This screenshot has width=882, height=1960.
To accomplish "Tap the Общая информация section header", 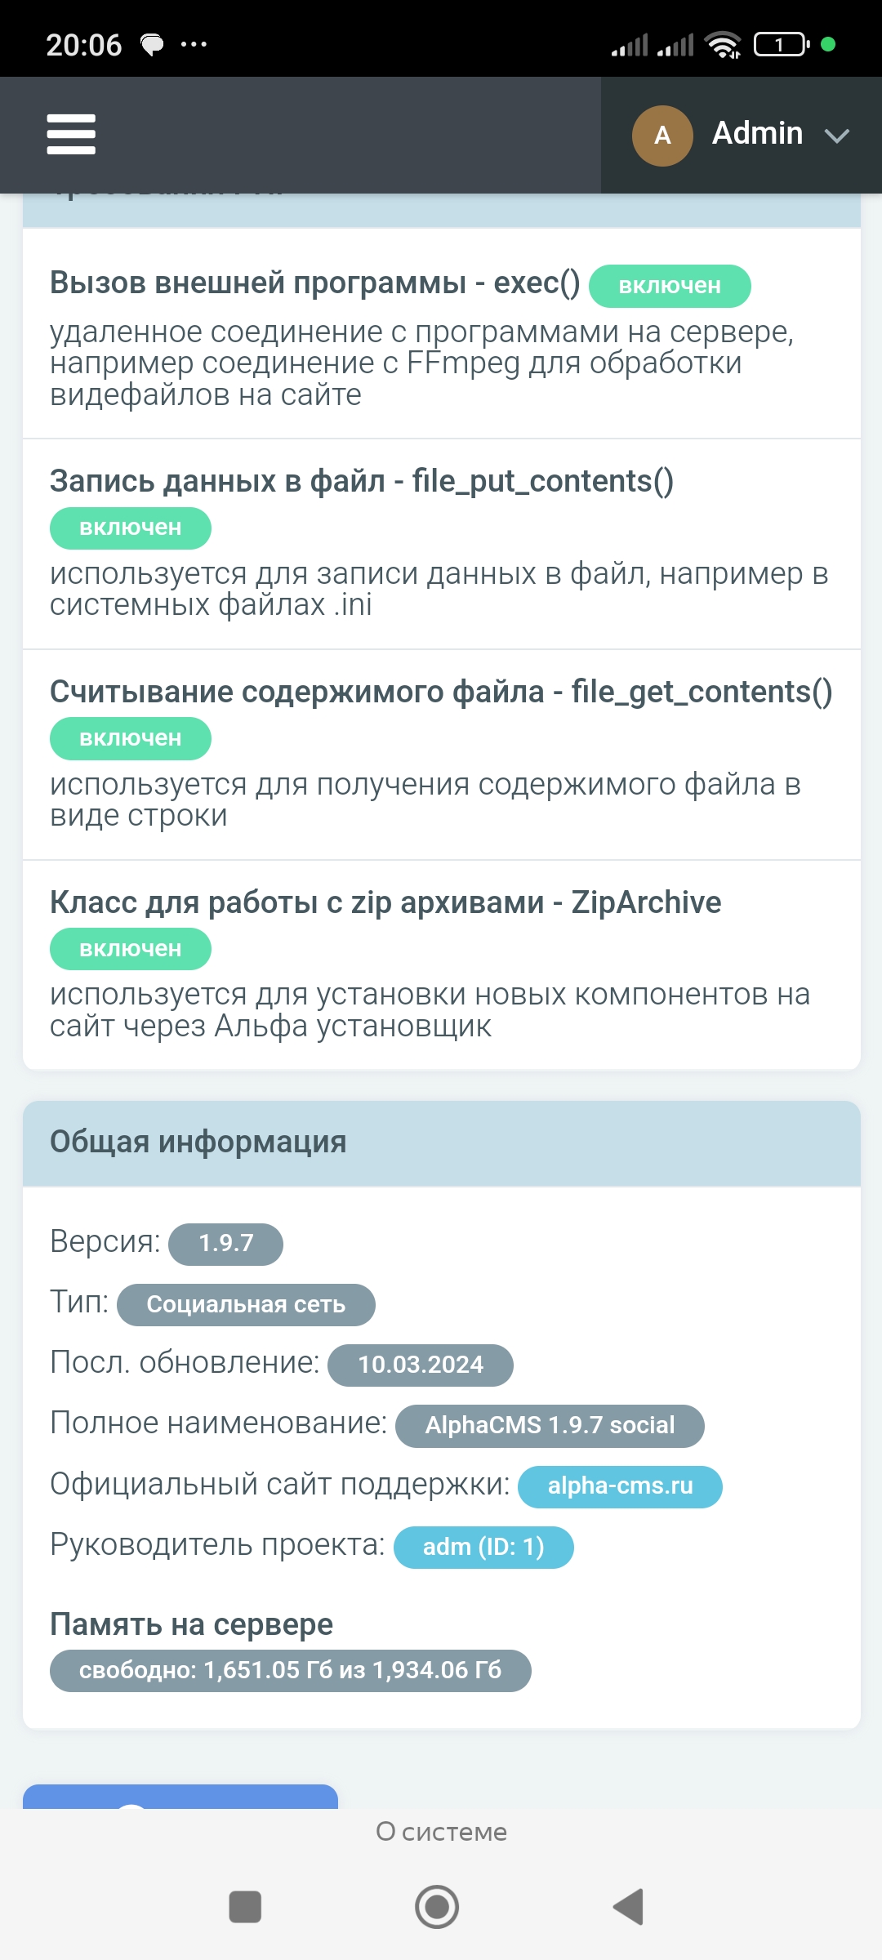I will [x=441, y=1143].
